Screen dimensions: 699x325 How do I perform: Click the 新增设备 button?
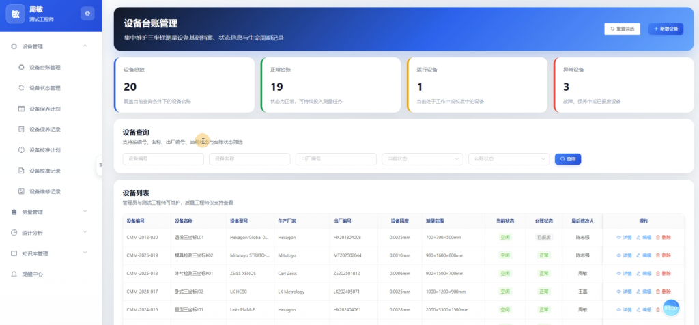pos(666,29)
